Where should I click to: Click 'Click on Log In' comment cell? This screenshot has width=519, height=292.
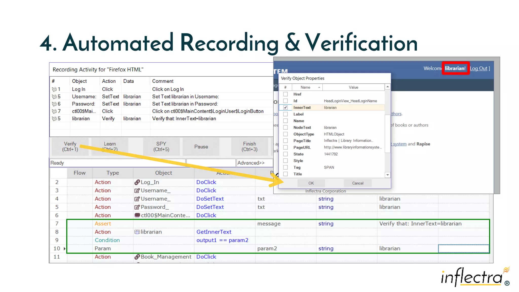point(168,89)
